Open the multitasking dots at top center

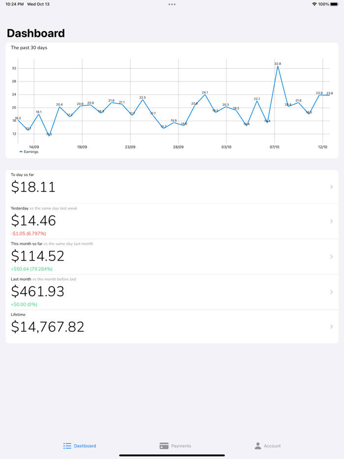point(172,4)
